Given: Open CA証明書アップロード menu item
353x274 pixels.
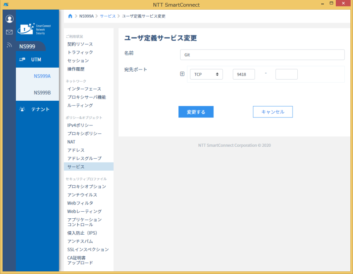Looking at the screenshot, I should click(x=80, y=260).
